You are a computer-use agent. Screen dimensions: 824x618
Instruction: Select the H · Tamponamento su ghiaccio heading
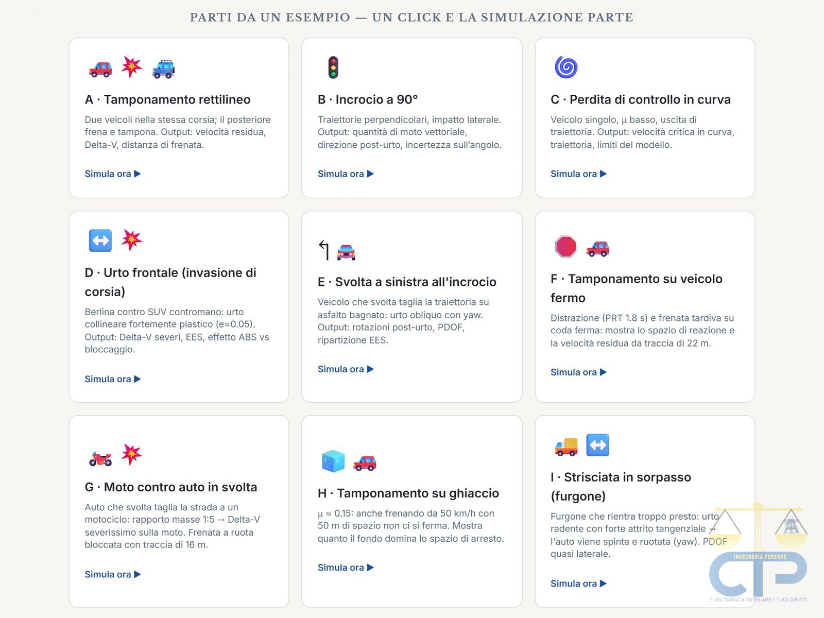pyautogui.click(x=408, y=493)
